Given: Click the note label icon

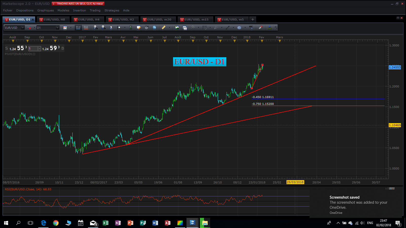Looking at the screenshot, I should (x=139, y=27).
